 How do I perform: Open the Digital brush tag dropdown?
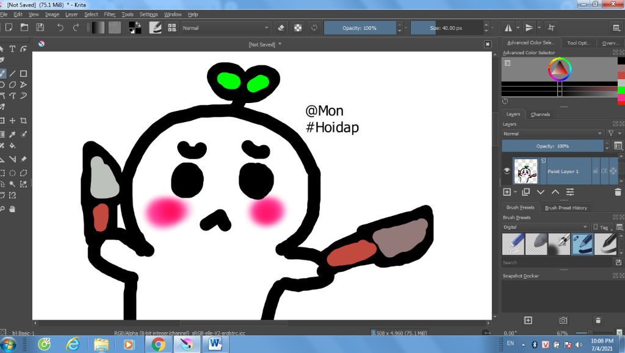pyautogui.click(x=545, y=227)
